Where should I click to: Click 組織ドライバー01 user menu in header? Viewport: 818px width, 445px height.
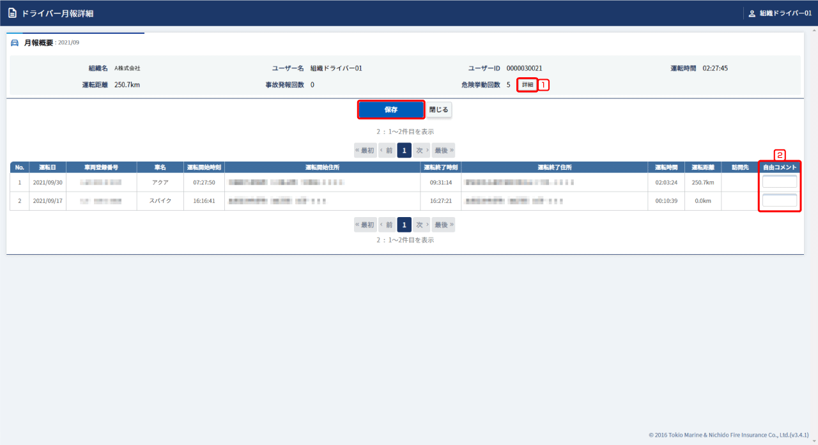785,13
